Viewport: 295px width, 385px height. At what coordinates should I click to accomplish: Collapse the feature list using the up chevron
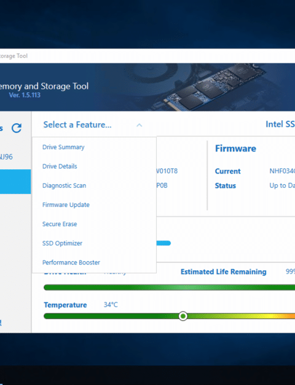[139, 125]
